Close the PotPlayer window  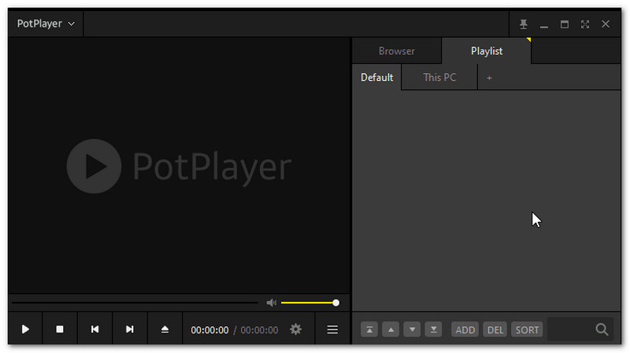606,24
